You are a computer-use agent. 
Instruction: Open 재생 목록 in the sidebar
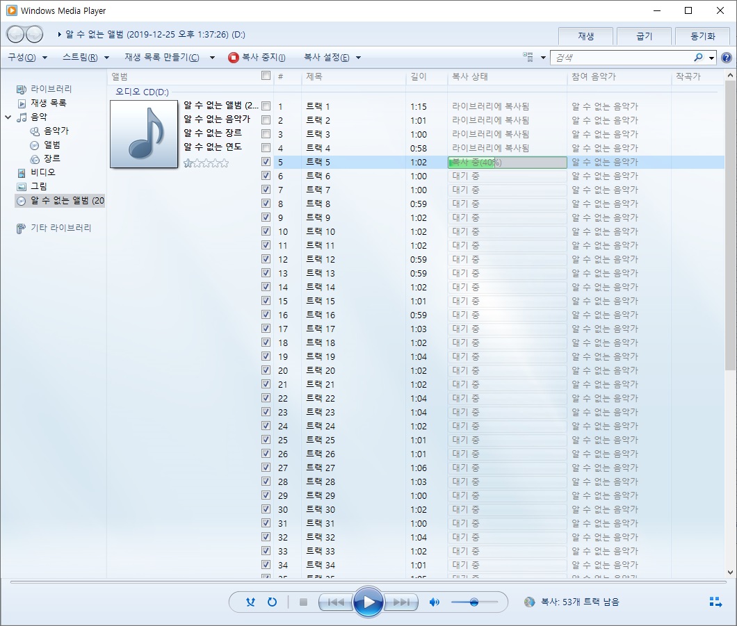tap(48, 103)
